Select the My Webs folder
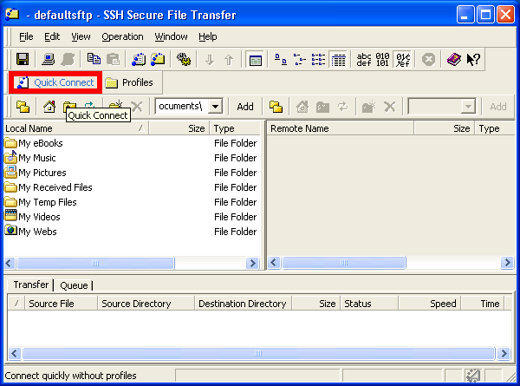 [x=37, y=232]
